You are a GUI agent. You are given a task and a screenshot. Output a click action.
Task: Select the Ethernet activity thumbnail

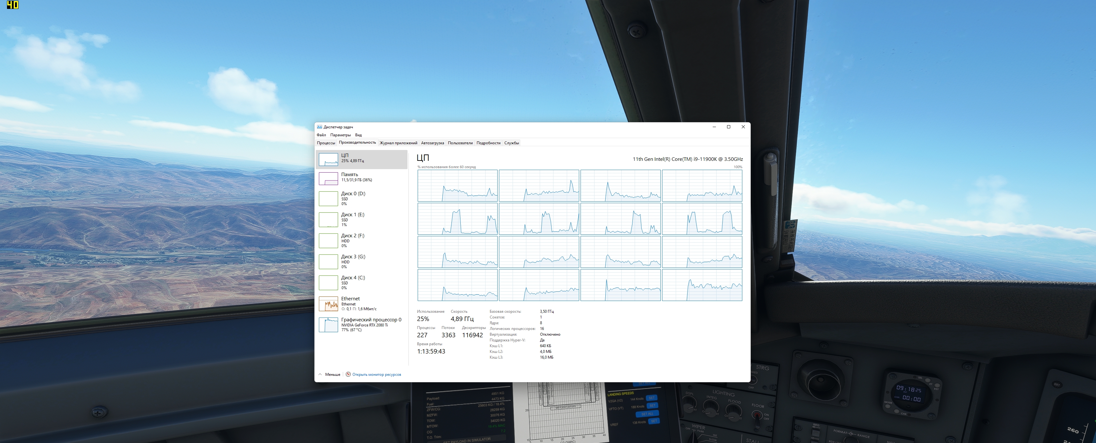coord(328,304)
